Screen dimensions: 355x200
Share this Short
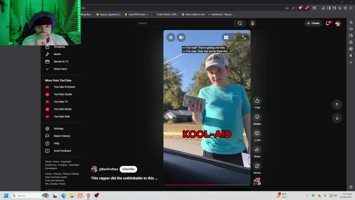(257, 150)
